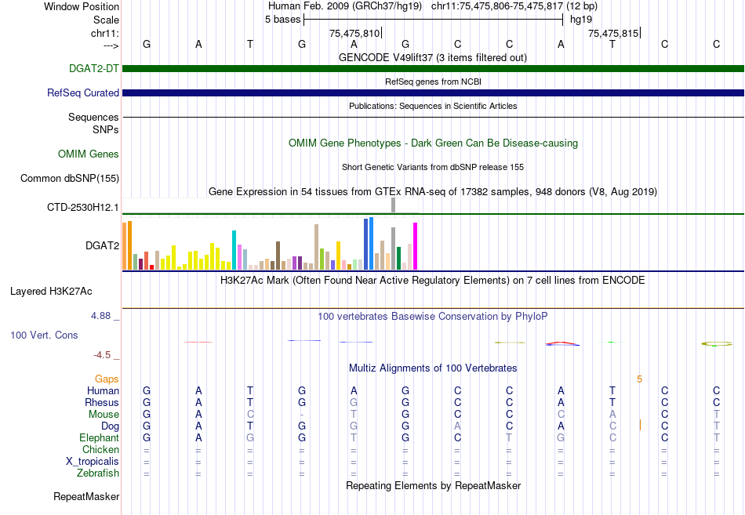This screenshot has width=745, height=515.
Task: Open Repeating Elements by RepeatMasker title
Action: tap(434, 485)
